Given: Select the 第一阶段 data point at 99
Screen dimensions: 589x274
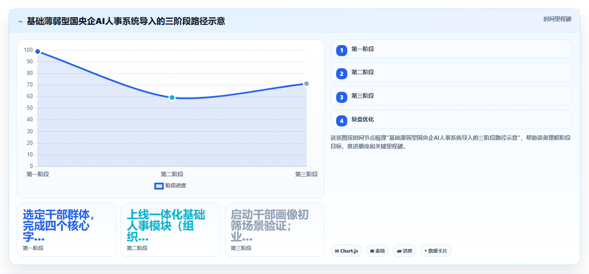Looking at the screenshot, I should [38, 51].
